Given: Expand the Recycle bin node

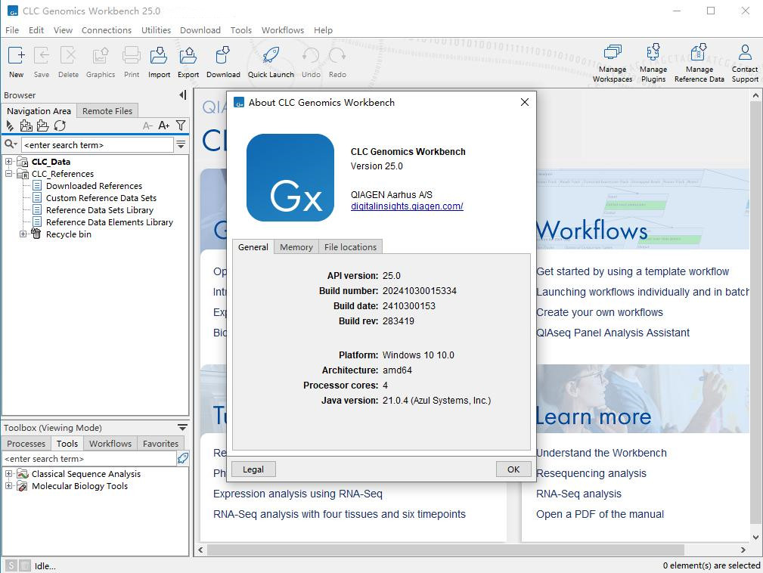Looking at the screenshot, I should [x=23, y=234].
